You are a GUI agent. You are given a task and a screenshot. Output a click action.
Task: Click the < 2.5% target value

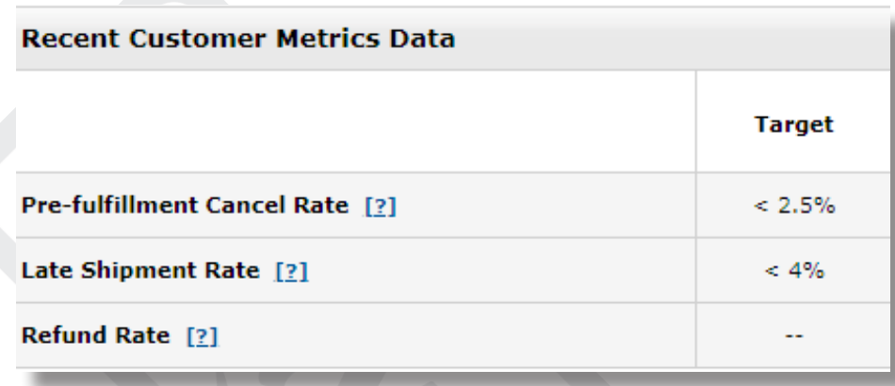[x=794, y=206]
